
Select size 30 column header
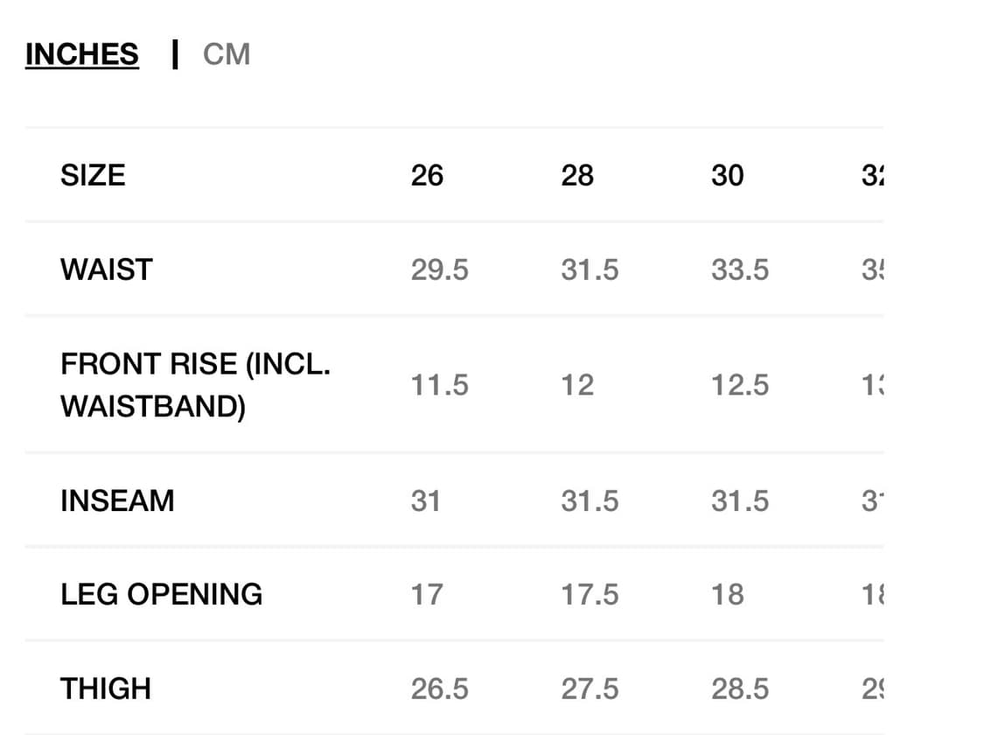pos(728,175)
